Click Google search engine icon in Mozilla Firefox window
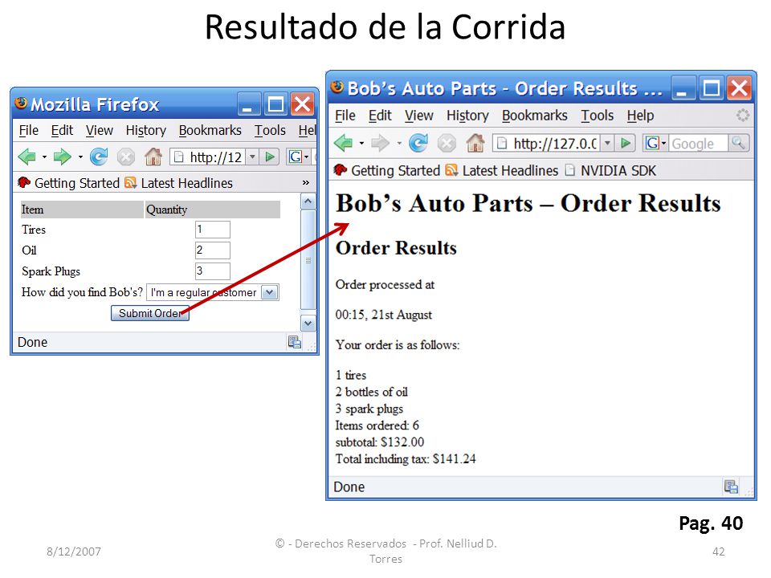 (295, 157)
